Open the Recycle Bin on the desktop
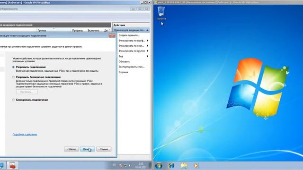Viewport: 303px width, 170px height. coord(161,13)
